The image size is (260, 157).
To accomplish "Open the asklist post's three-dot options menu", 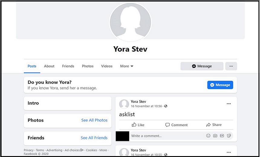I will pos(229,104).
